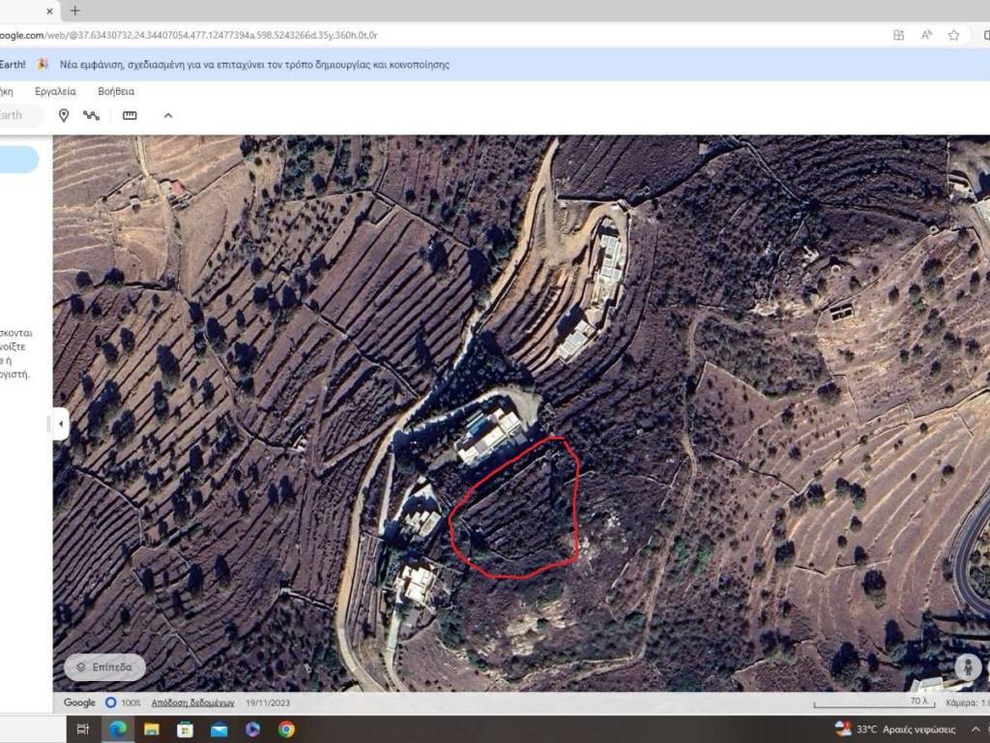Select the Draw path tool
The image size is (990, 743).
pyautogui.click(x=92, y=115)
